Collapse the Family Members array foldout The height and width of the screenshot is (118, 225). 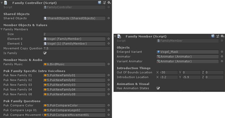pos(2,29)
